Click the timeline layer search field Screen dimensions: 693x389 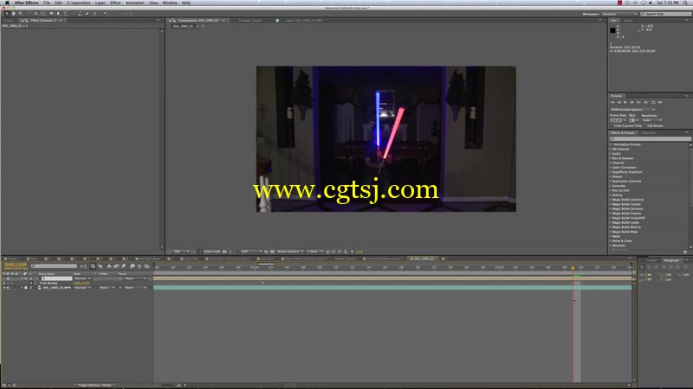pyautogui.click(x=54, y=266)
